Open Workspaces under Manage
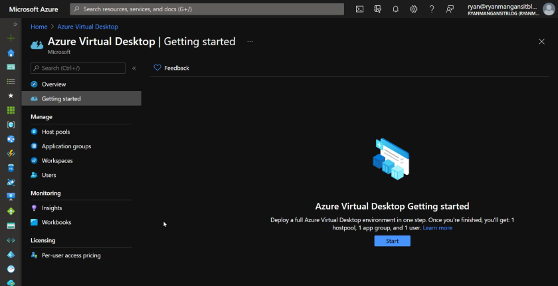This screenshot has width=558, height=286. coord(82,161)
